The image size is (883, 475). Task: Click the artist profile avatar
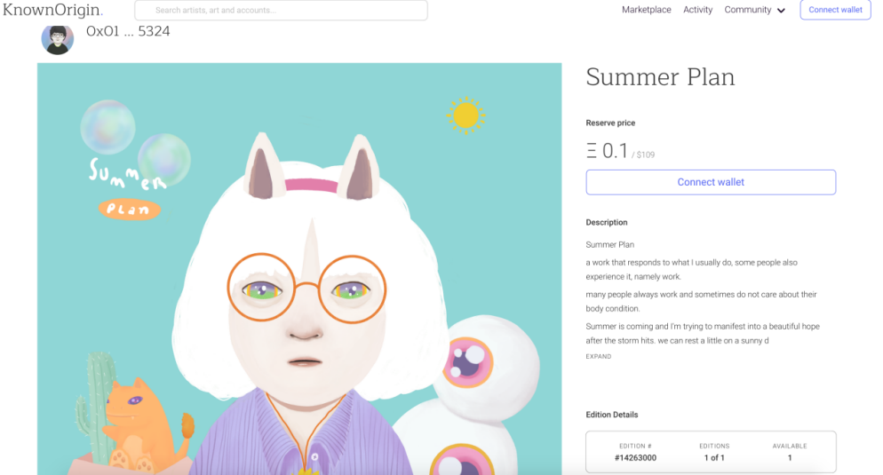(58, 38)
